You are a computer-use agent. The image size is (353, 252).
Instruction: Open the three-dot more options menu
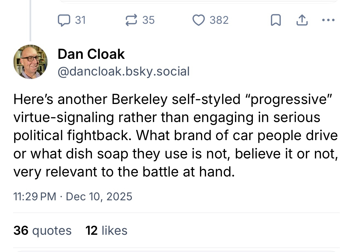(329, 20)
